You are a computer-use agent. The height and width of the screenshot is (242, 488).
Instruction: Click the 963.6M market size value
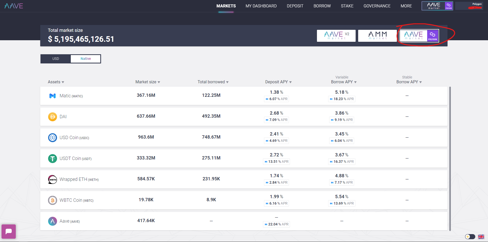(x=146, y=137)
